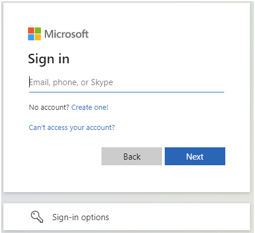Click the blue underline of email field

[127, 92]
